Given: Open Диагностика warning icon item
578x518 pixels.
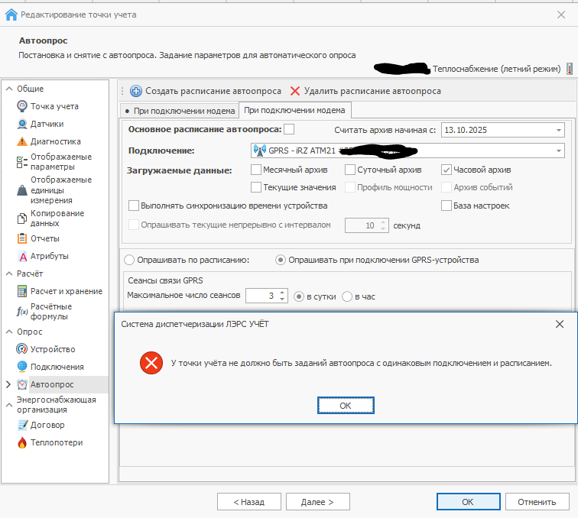Looking at the screenshot, I should pyautogui.click(x=23, y=141).
